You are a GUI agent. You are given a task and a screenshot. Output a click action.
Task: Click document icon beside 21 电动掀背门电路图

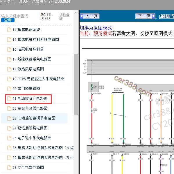pos(9,99)
